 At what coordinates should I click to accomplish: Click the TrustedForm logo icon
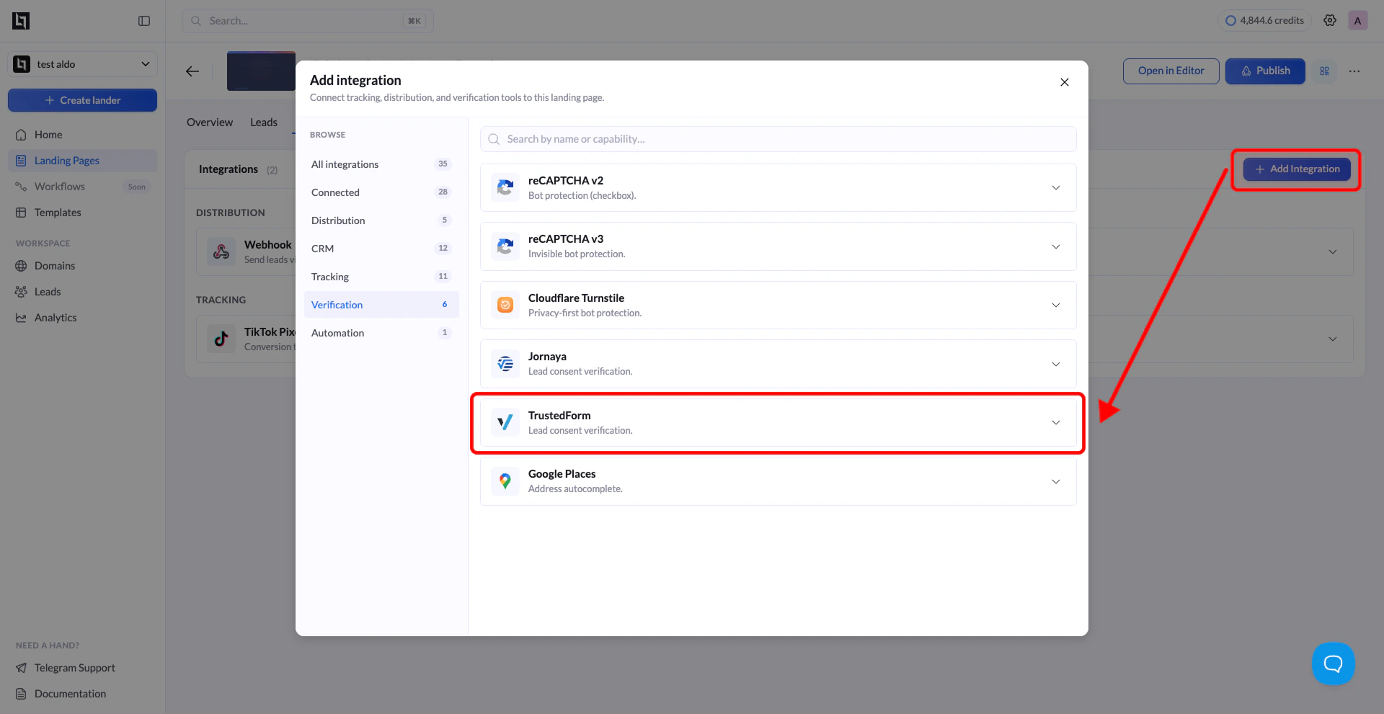[505, 422]
